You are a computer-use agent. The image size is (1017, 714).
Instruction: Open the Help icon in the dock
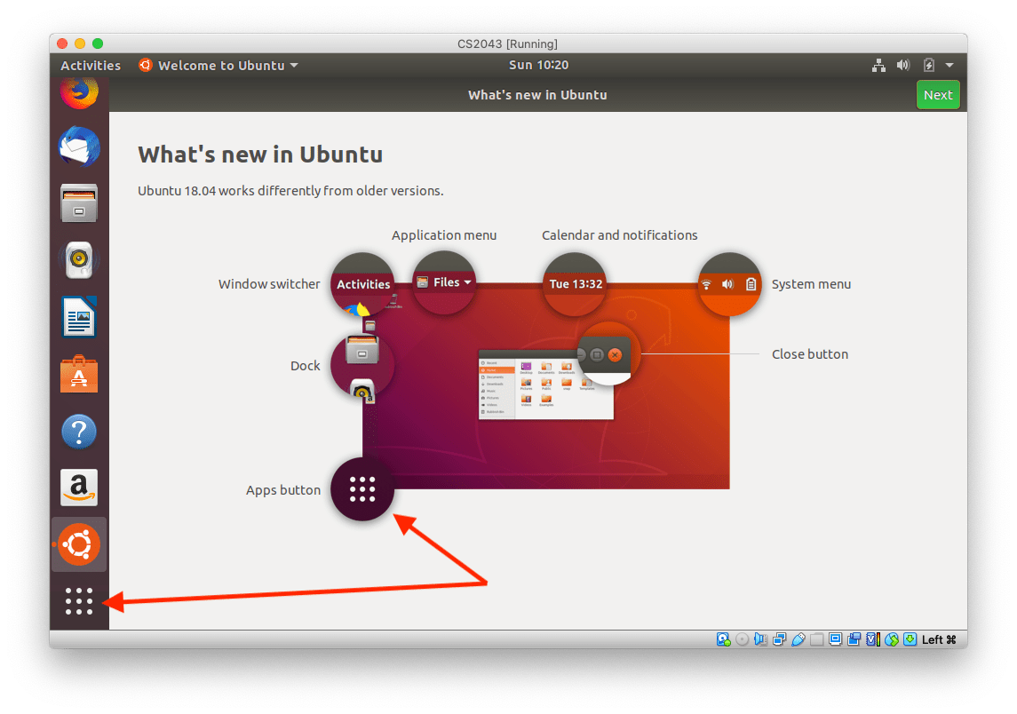79,431
